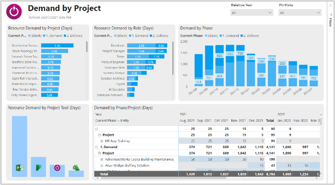The width and height of the screenshot is (335, 185).
Task: Open the Relative Year dropdown
Action: [251, 13]
